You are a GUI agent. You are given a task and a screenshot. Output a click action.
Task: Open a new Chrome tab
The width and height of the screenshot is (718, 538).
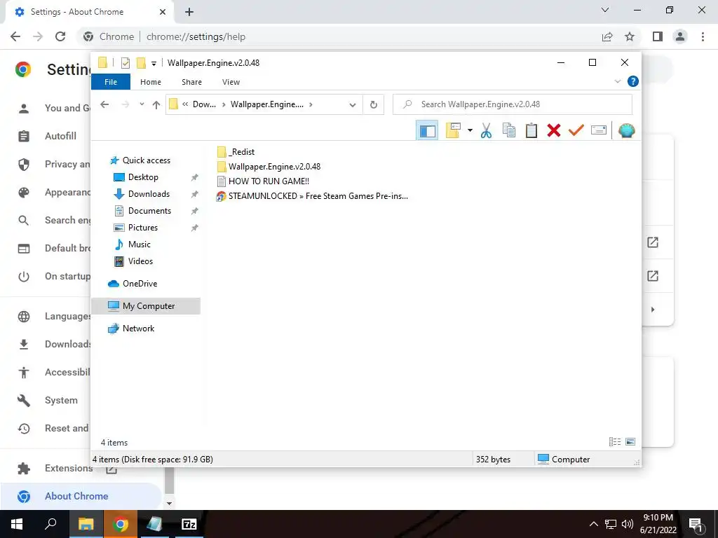point(189,12)
